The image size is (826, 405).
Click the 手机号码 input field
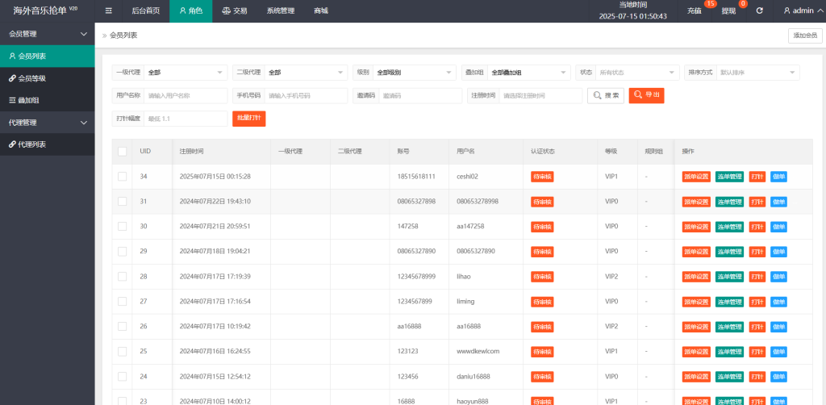306,96
